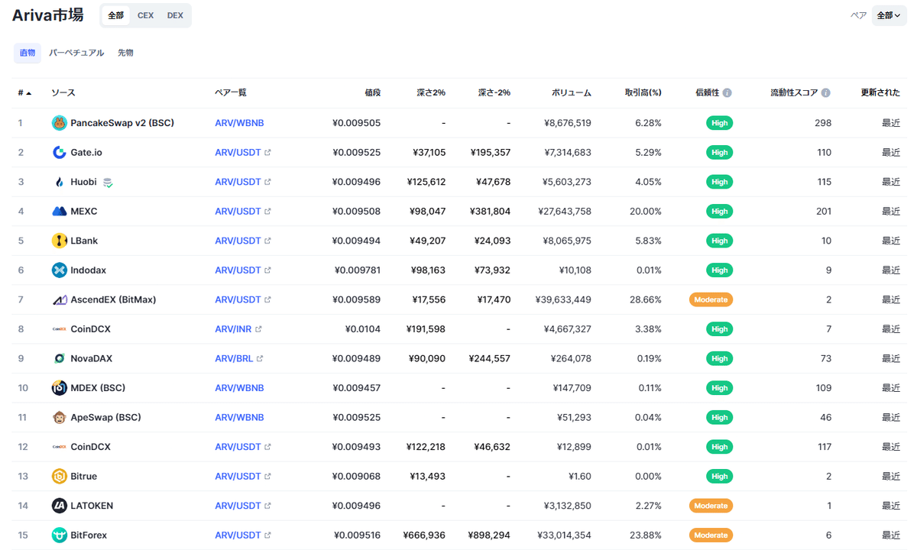Click the external link icon on Gate.io ARV/USDT pair
Viewport: 917px width, 550px height.
point(266,152)
